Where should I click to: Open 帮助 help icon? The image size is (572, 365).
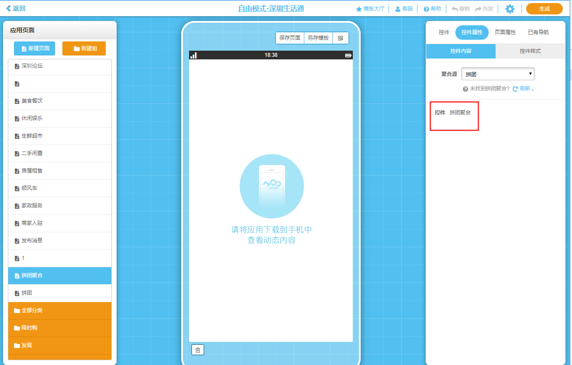[x=432, y=9]
